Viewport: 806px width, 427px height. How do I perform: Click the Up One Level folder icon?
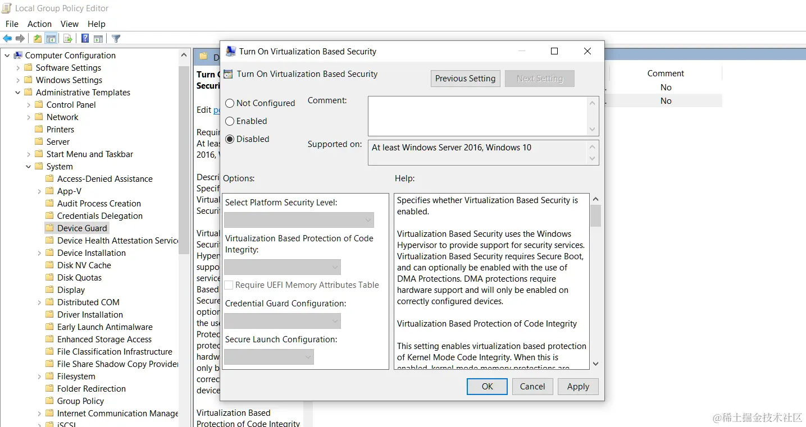tap(37, 39)
